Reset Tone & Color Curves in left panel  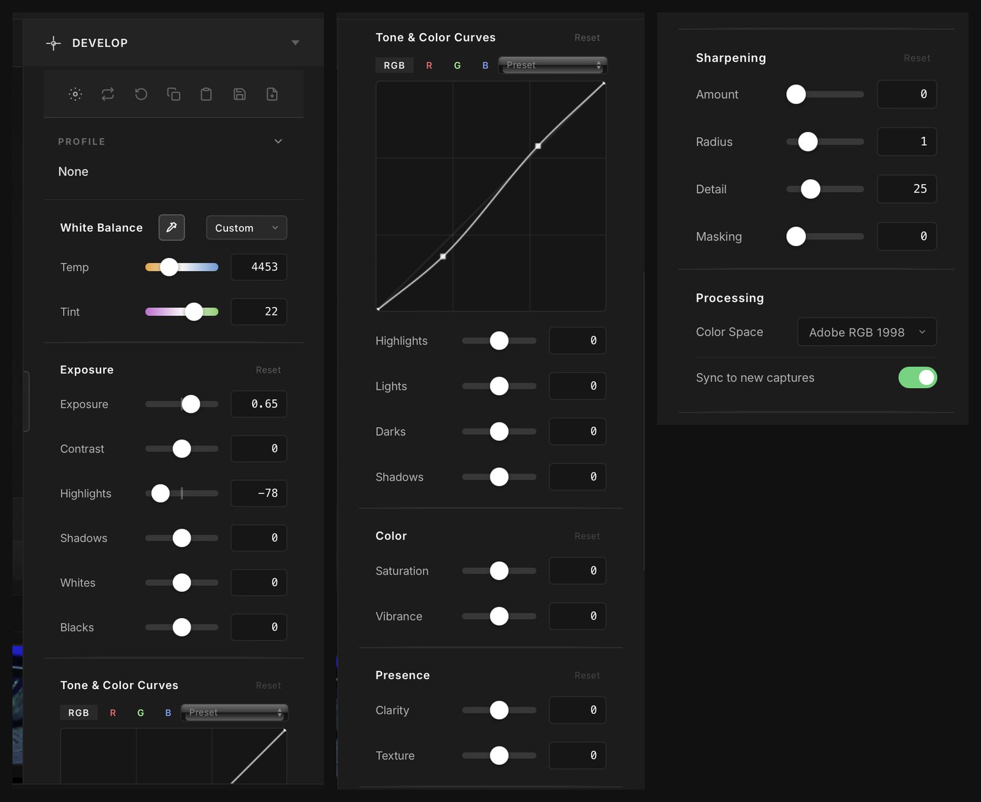(268, 686)
